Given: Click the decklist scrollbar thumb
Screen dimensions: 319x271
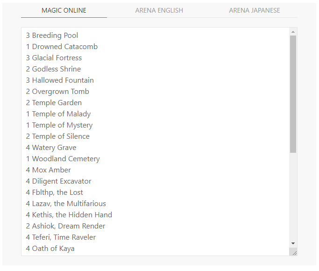Looking at the screenshot, I should 293,94.
